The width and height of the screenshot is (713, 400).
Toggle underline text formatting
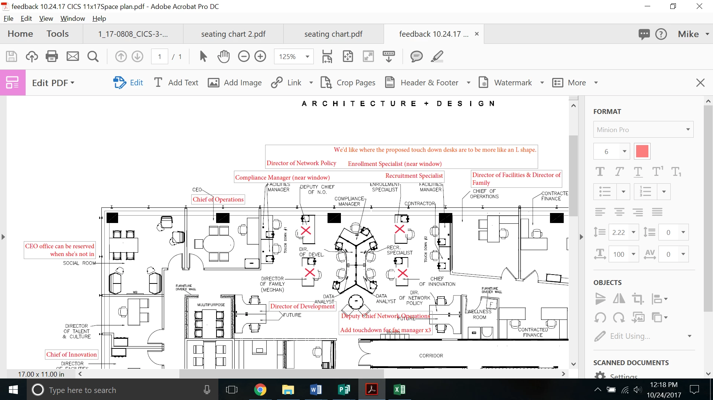(638, 171)
